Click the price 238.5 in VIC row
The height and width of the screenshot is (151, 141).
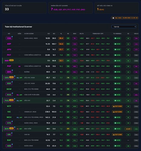tap(48, 112)
